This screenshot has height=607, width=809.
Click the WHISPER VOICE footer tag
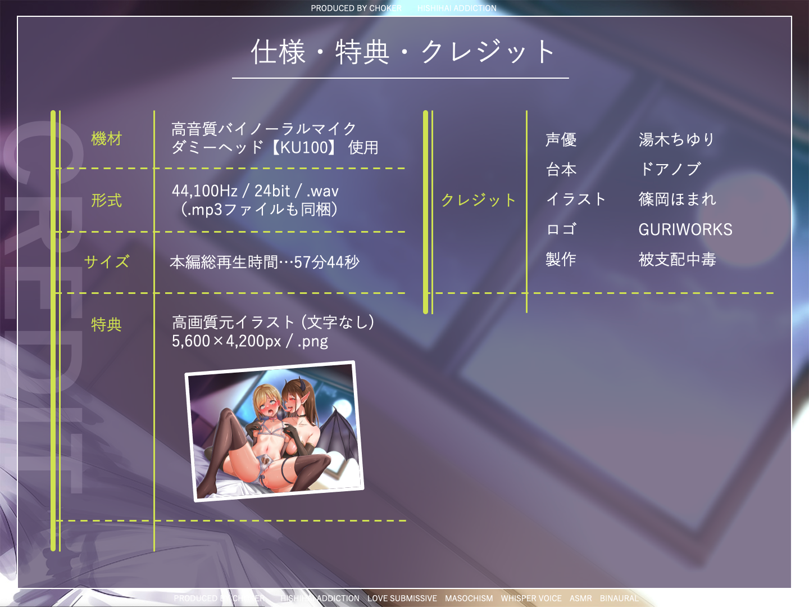[531, 599]
